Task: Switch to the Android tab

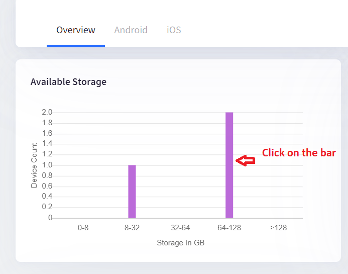Action: [131, 30]
